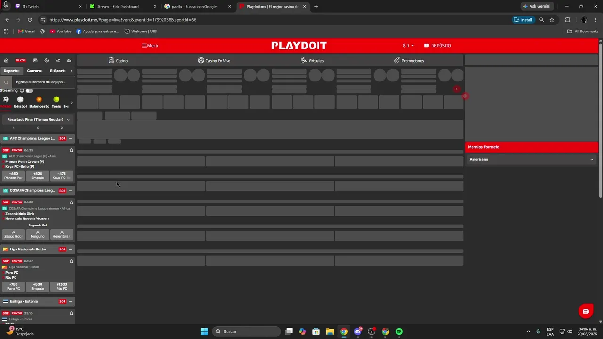Open All Bookmarks folder
This screenshot has width=603, height=339.
583,32
